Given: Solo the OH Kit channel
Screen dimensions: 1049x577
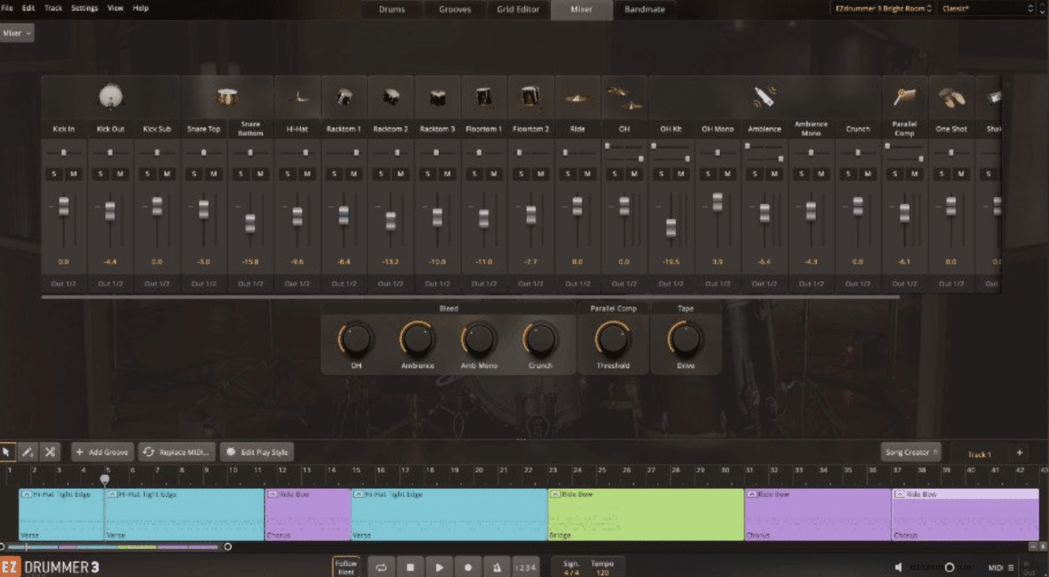Looking at the screenshot, I should [x=661, y=174].
